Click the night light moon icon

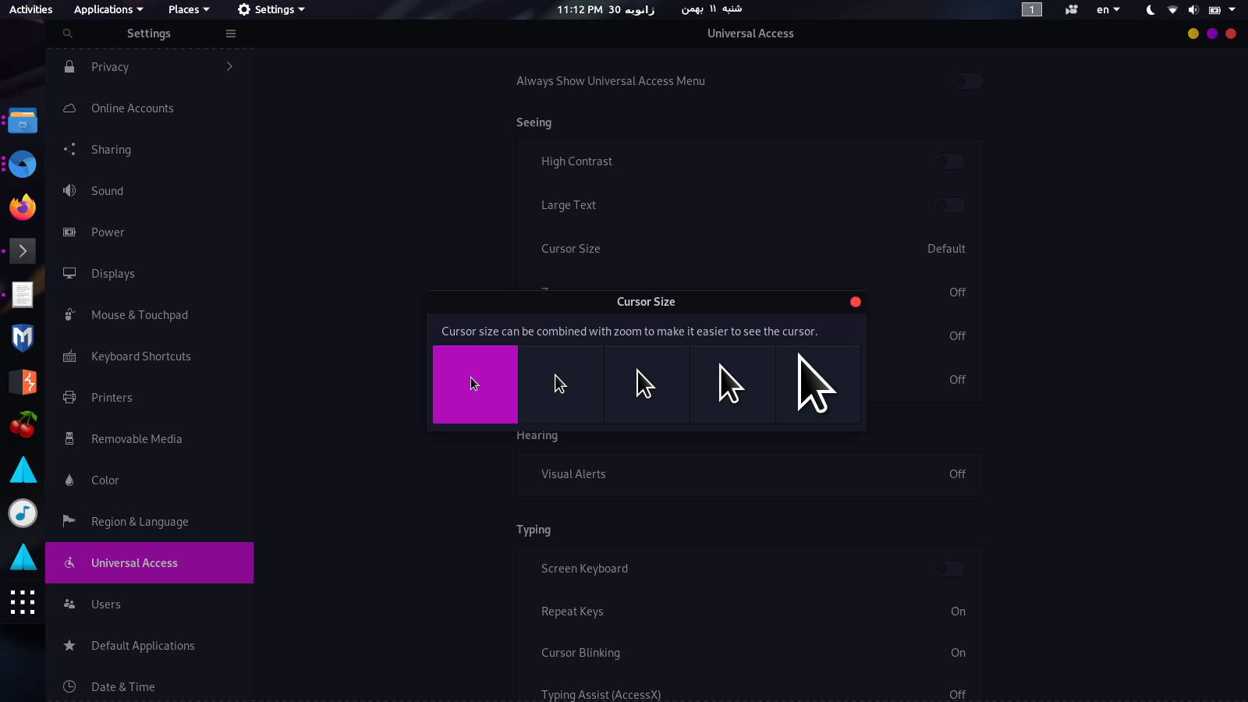(1150, 10)
